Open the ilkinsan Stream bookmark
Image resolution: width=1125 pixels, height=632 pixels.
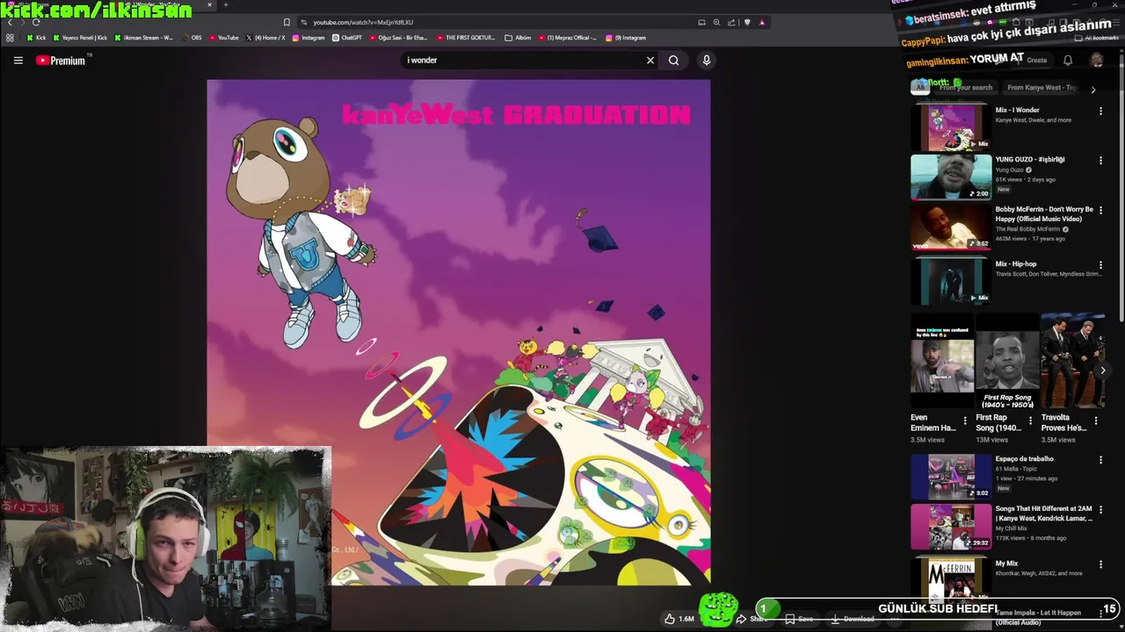point(143,38)
